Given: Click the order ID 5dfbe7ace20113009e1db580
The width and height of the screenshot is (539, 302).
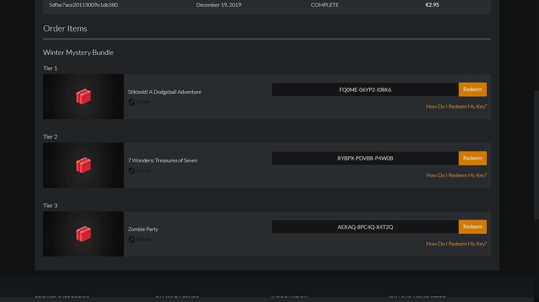Looking at the screenshot, I should [x=83, y=5].
